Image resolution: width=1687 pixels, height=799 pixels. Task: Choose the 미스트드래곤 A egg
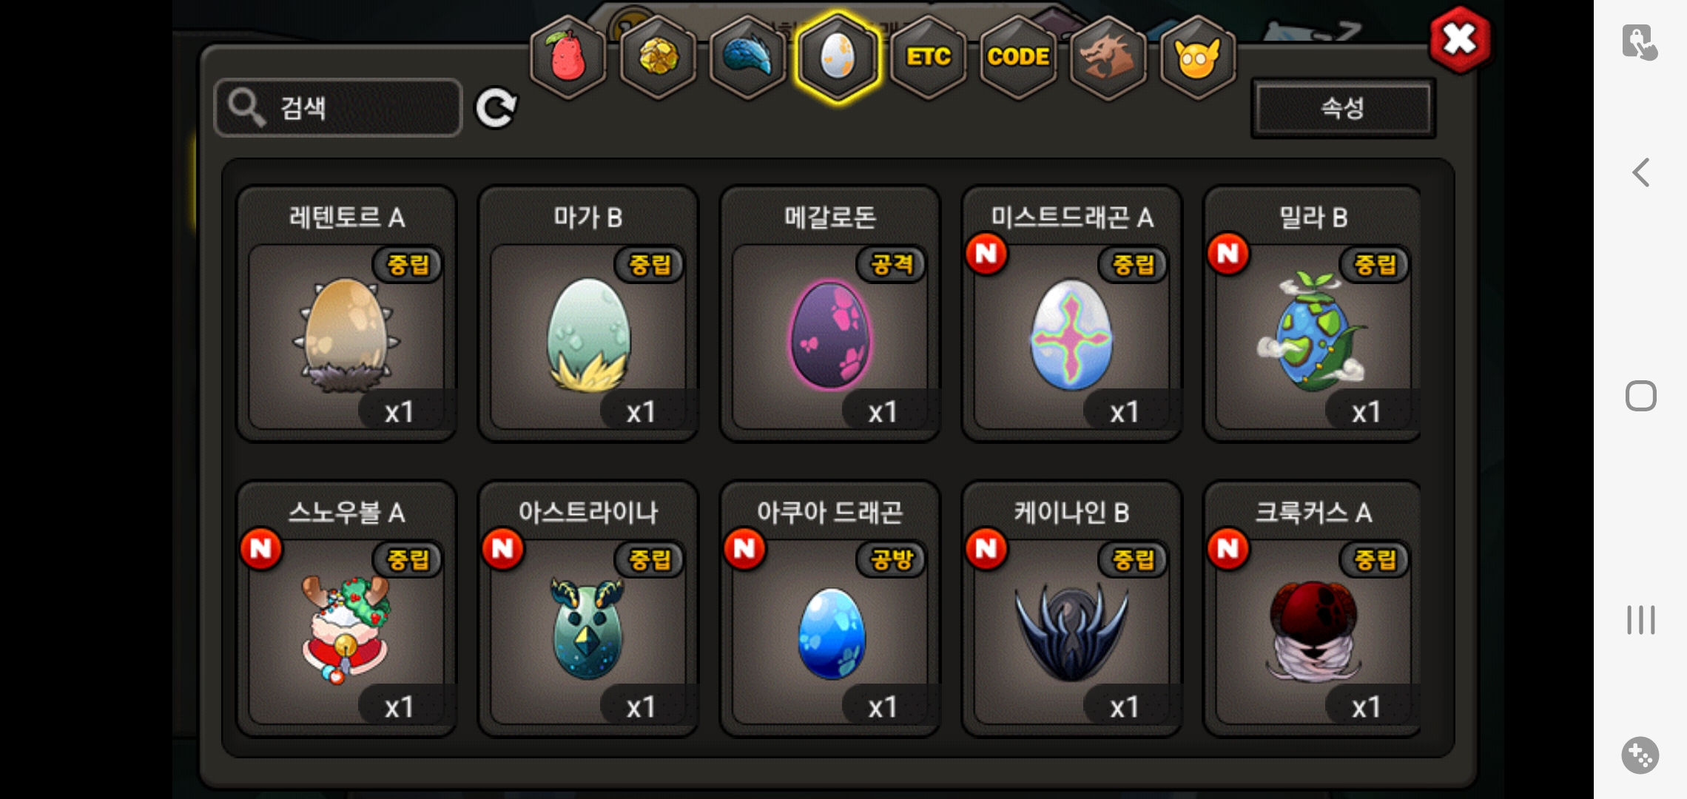click(1072, 314)
